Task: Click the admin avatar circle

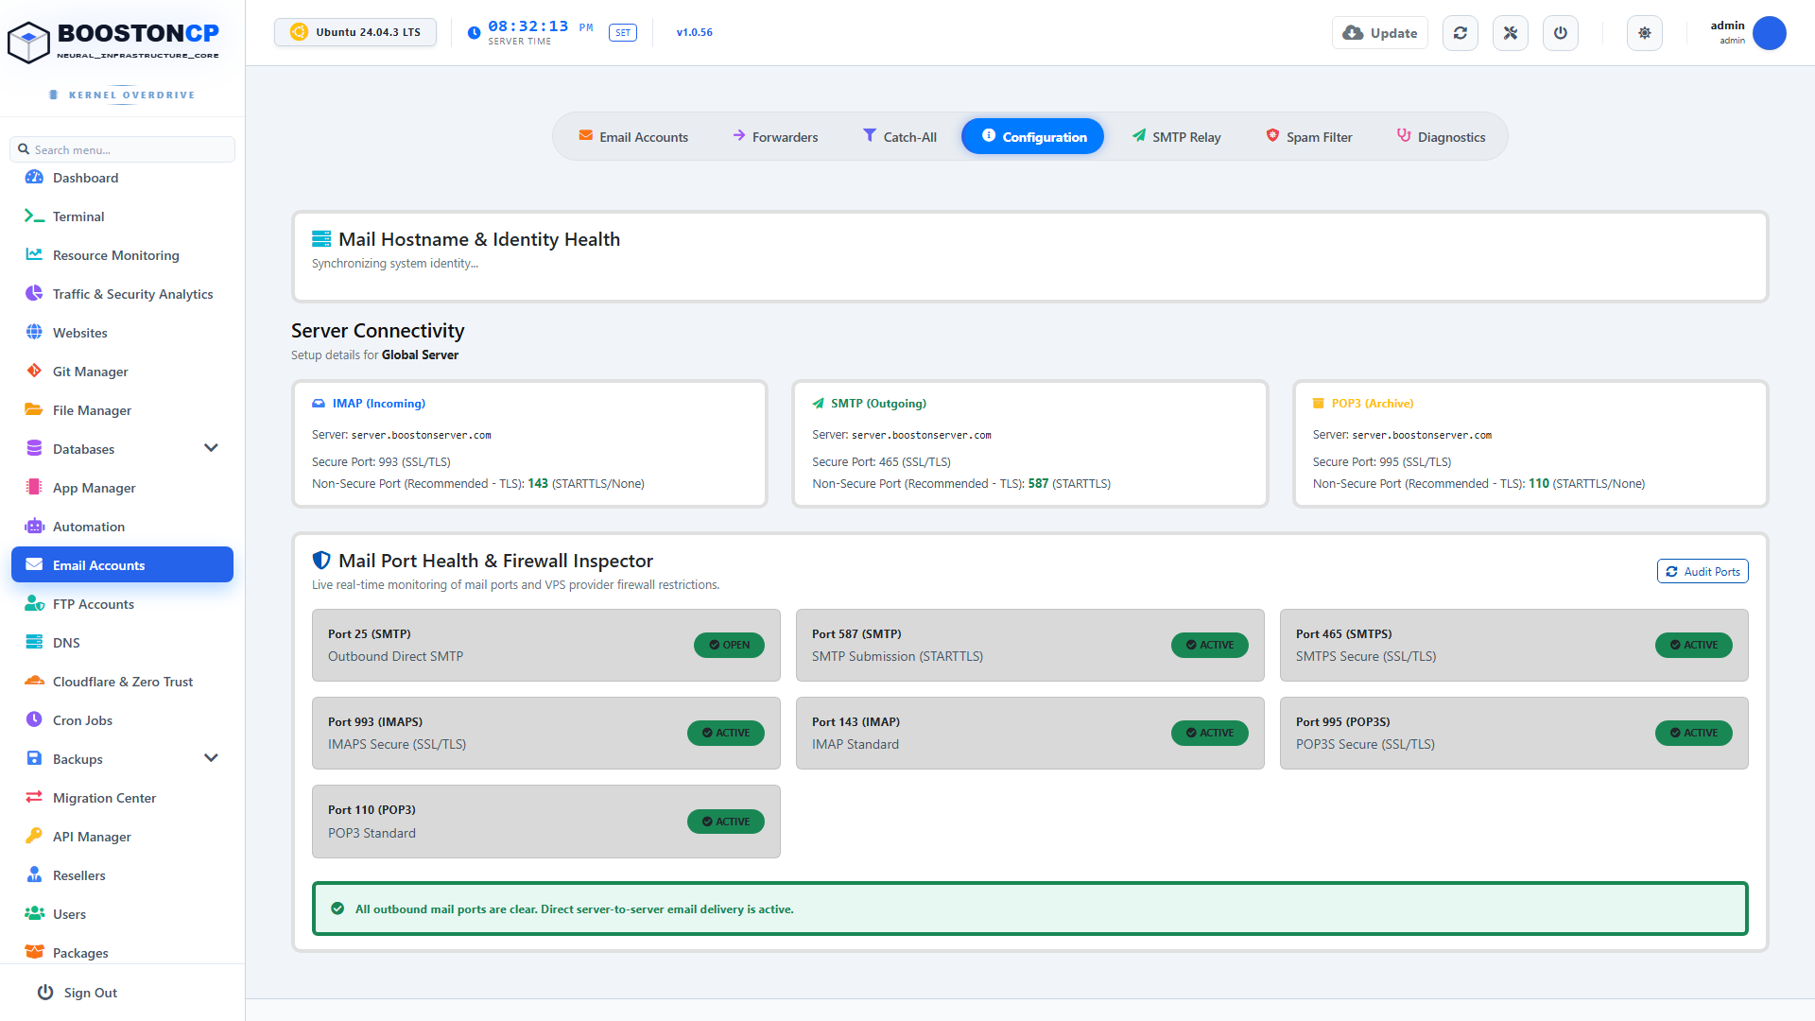Action: tap(1769, 33)
